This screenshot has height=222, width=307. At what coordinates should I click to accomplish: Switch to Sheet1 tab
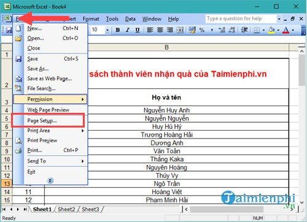[42, 209]
